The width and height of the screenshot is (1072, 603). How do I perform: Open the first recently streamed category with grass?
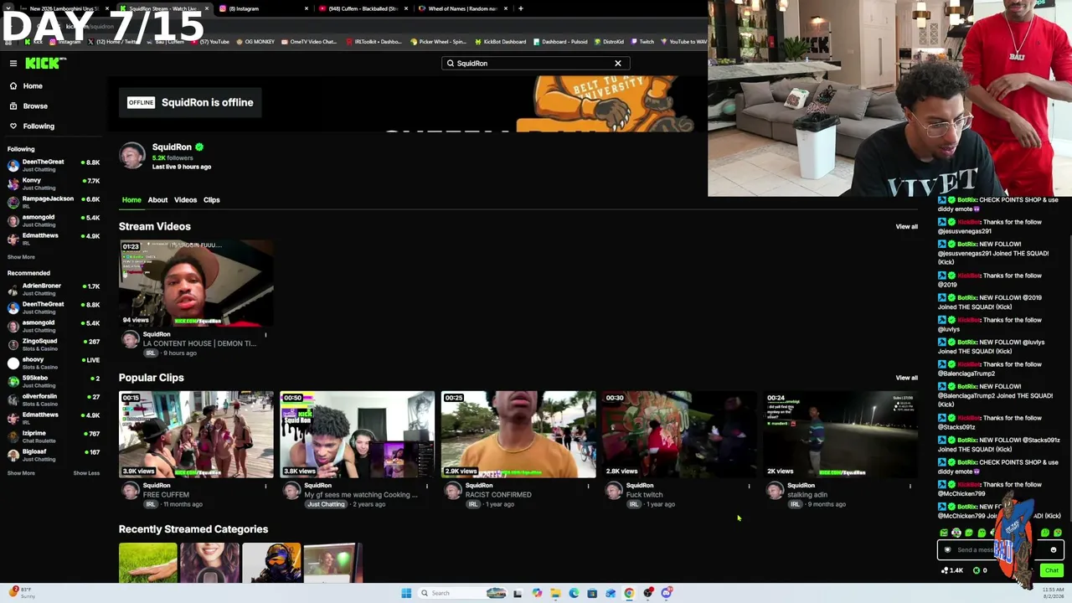[x=147, y=563]
